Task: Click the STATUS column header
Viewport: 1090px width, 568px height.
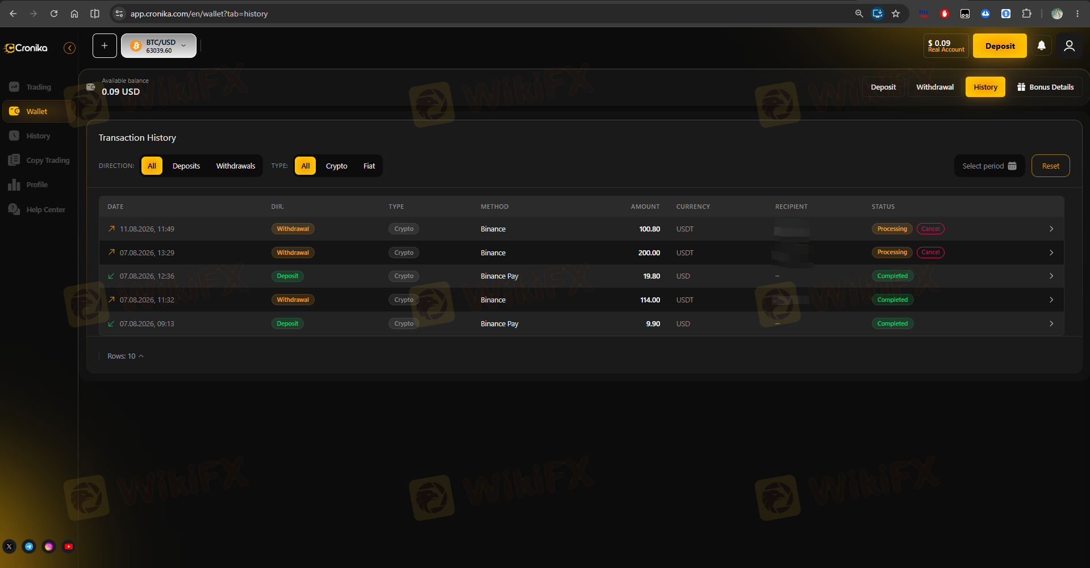Action: [883, 207]
